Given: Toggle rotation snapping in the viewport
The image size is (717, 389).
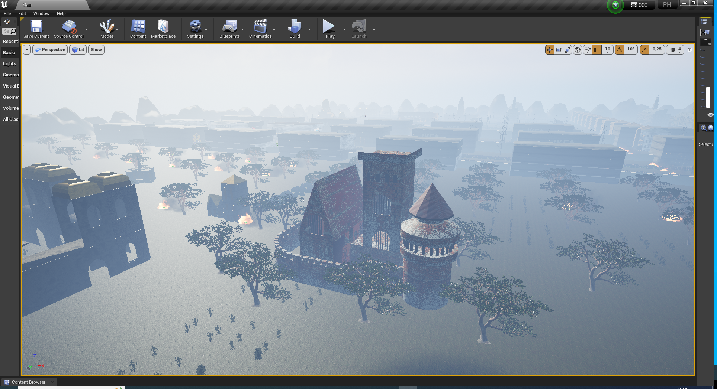Looking at the screenshot, I should click(x=620, y=50).
